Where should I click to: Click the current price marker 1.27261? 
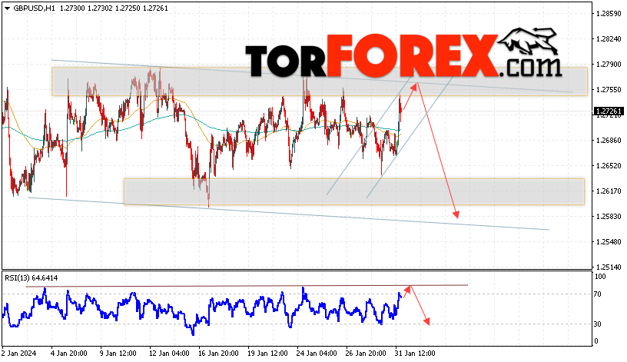click(x=609, y=111)
